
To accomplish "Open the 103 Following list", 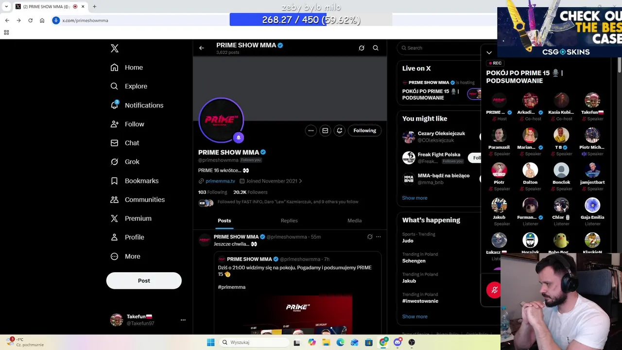I will tap(212, 192).
